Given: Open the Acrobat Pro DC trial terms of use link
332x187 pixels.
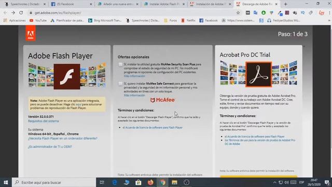Looking at the screenshot, I should tap(260, 142).
